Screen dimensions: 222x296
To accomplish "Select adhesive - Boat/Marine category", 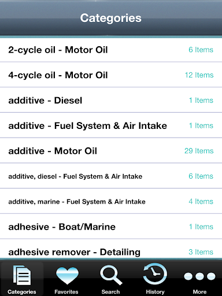I will click(111, 227).
